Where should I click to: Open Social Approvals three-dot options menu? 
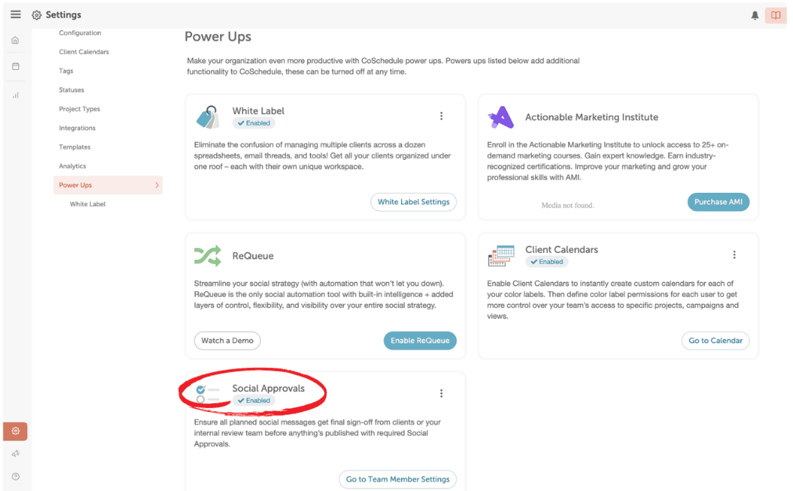coord(441,393)
